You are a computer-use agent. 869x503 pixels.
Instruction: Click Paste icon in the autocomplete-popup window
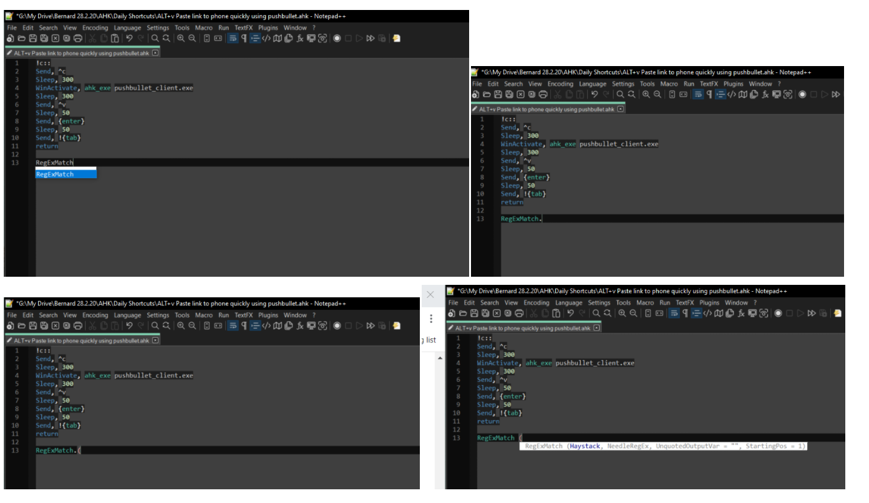coord(115,38)
